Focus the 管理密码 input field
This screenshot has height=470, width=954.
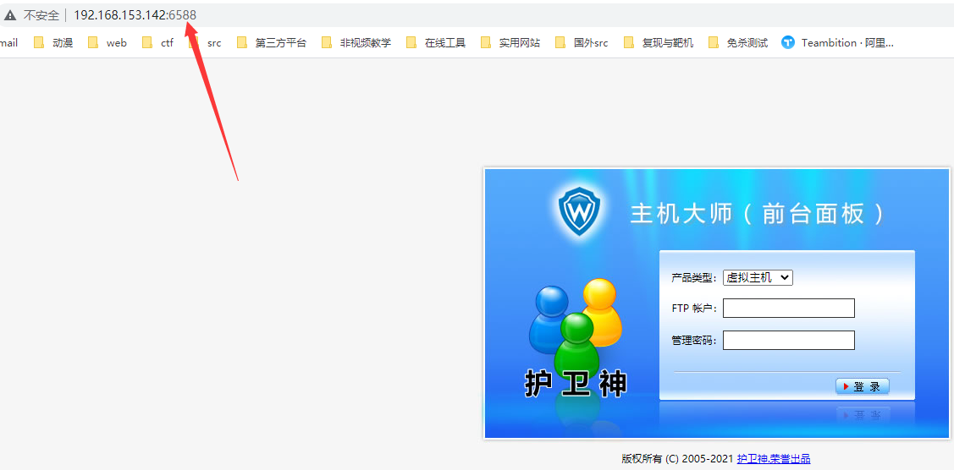point(789,340)
